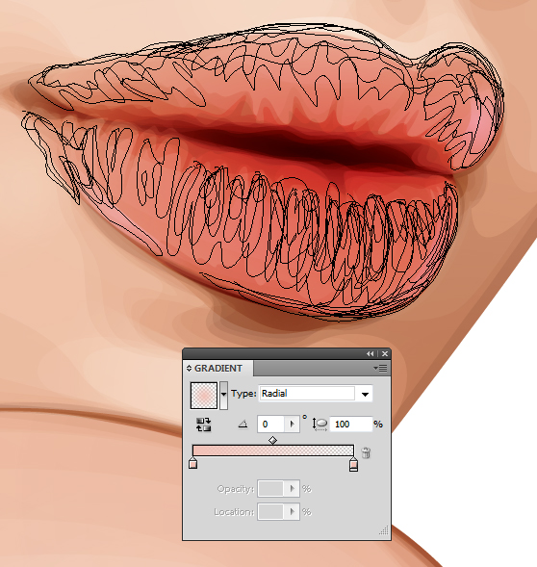This screenshot has width=537, height=567.
Task: Expand the Opacity value dropdown arrow
Action: 293,489
